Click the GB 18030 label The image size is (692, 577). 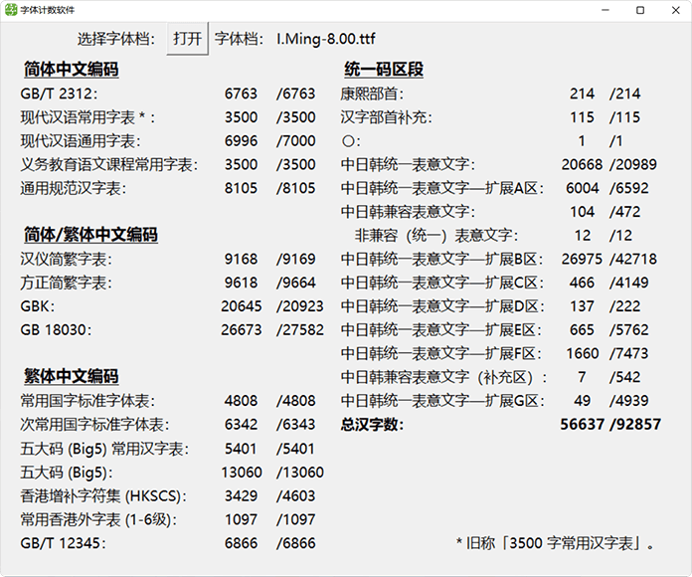click(56, 330)
